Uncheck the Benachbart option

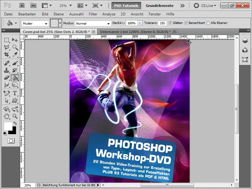point(186,23)
